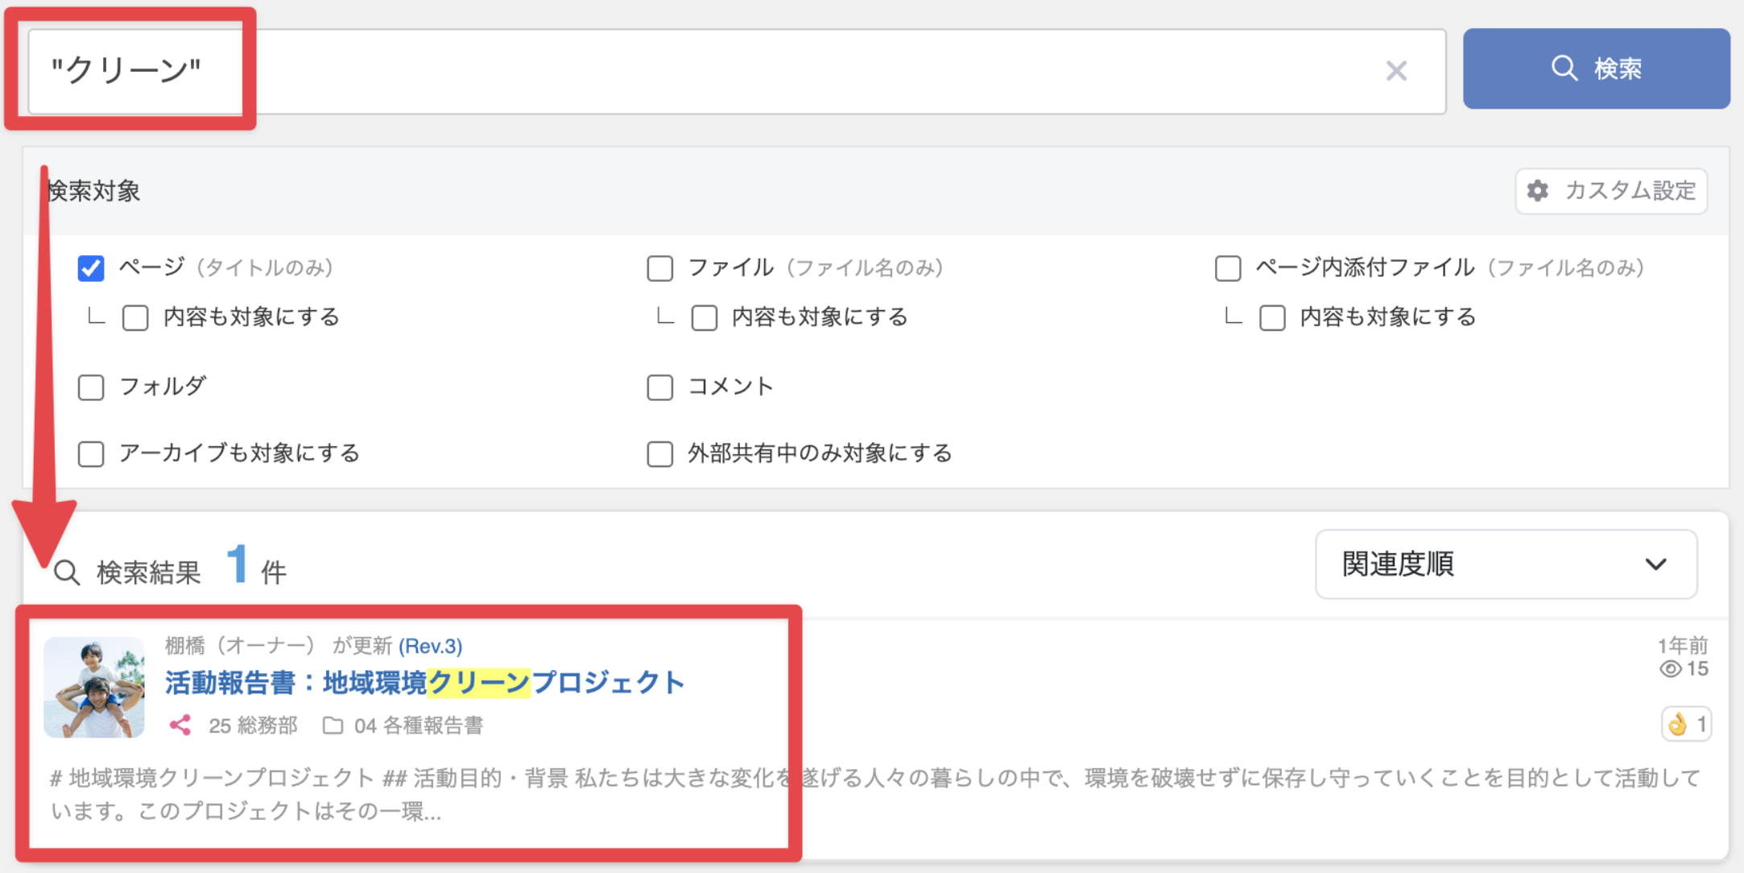Open the 関連度順 sort dropdown
1744x873 pixels.
click(1506, 565)
